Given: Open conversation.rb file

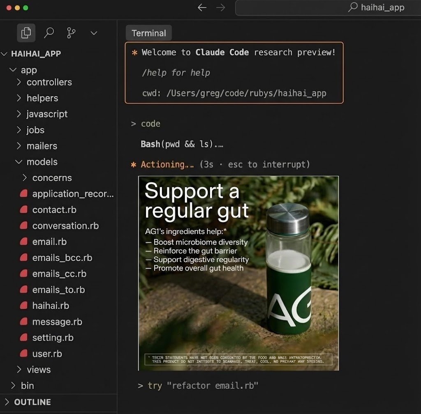Looking at the screenshot, I should [65, 226].
